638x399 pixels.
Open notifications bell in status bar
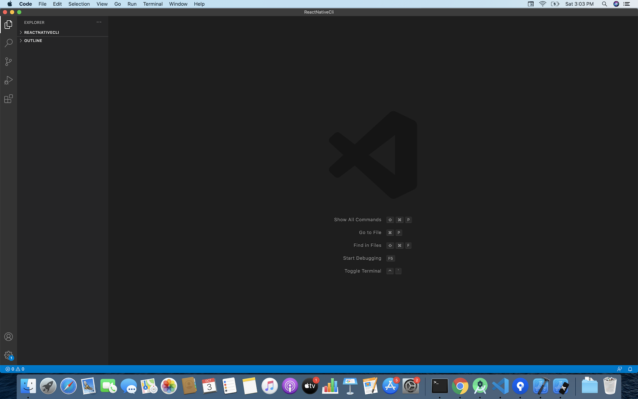[x=630, y=369]
